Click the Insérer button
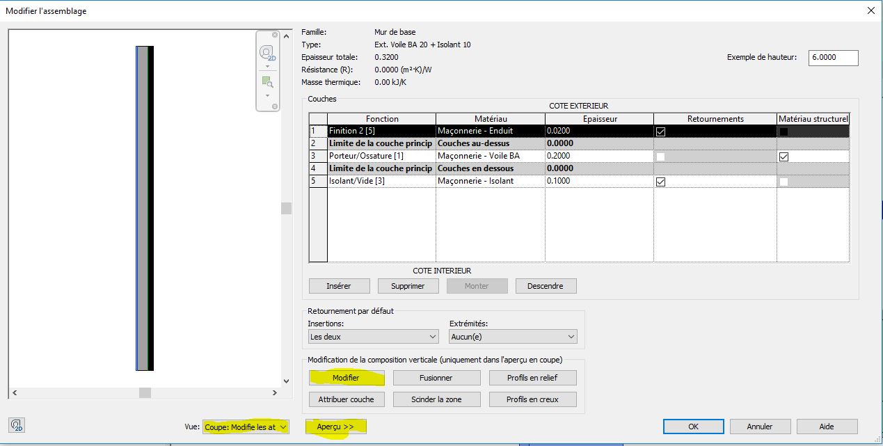Viewport: 883px width, 446px height. coord(339,286)
